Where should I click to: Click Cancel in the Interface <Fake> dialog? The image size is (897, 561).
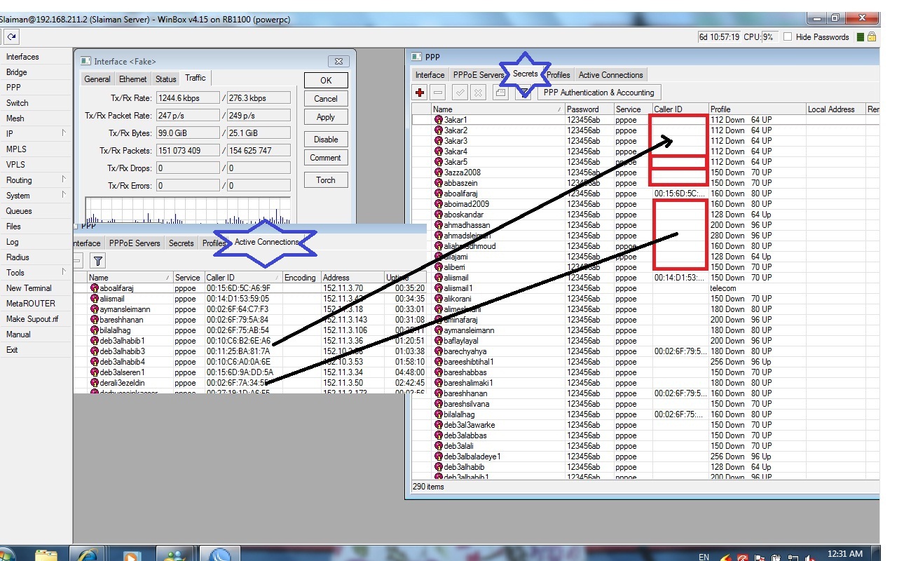326,99
